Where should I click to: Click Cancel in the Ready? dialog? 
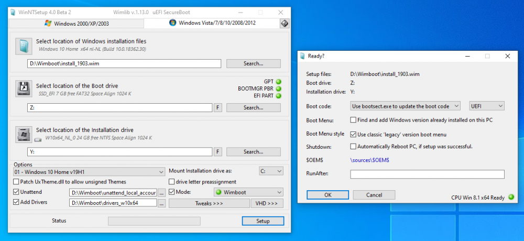pyautogui.click(x=374, y=195)
